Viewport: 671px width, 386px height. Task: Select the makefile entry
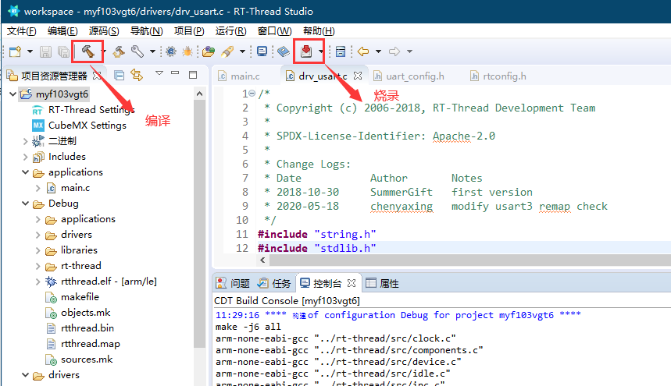(x=80, y=297)
